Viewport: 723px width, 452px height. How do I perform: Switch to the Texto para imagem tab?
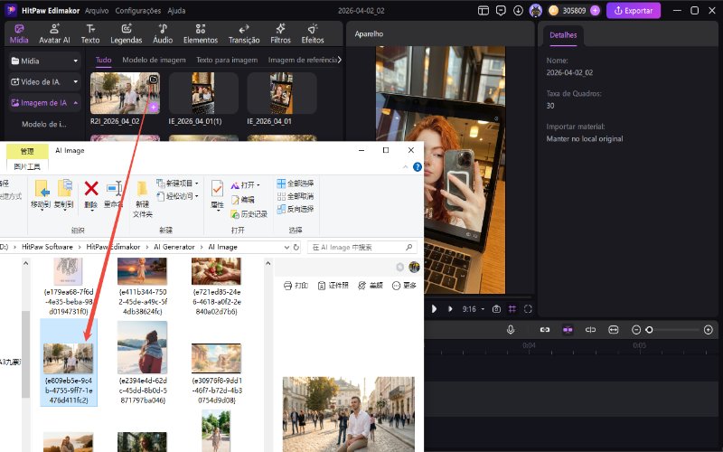click(x=226, y=60)
